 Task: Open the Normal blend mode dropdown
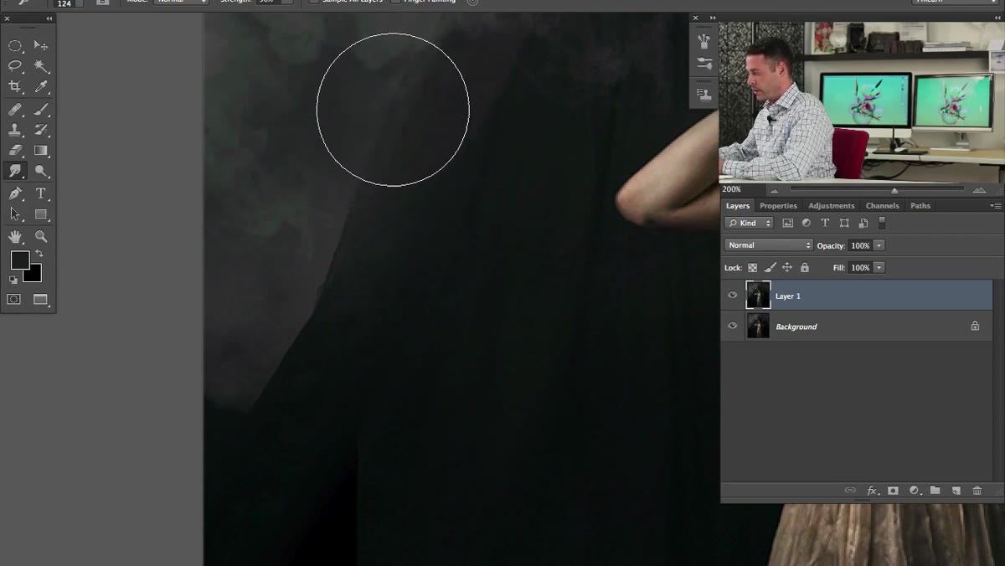tap(768, 245)
